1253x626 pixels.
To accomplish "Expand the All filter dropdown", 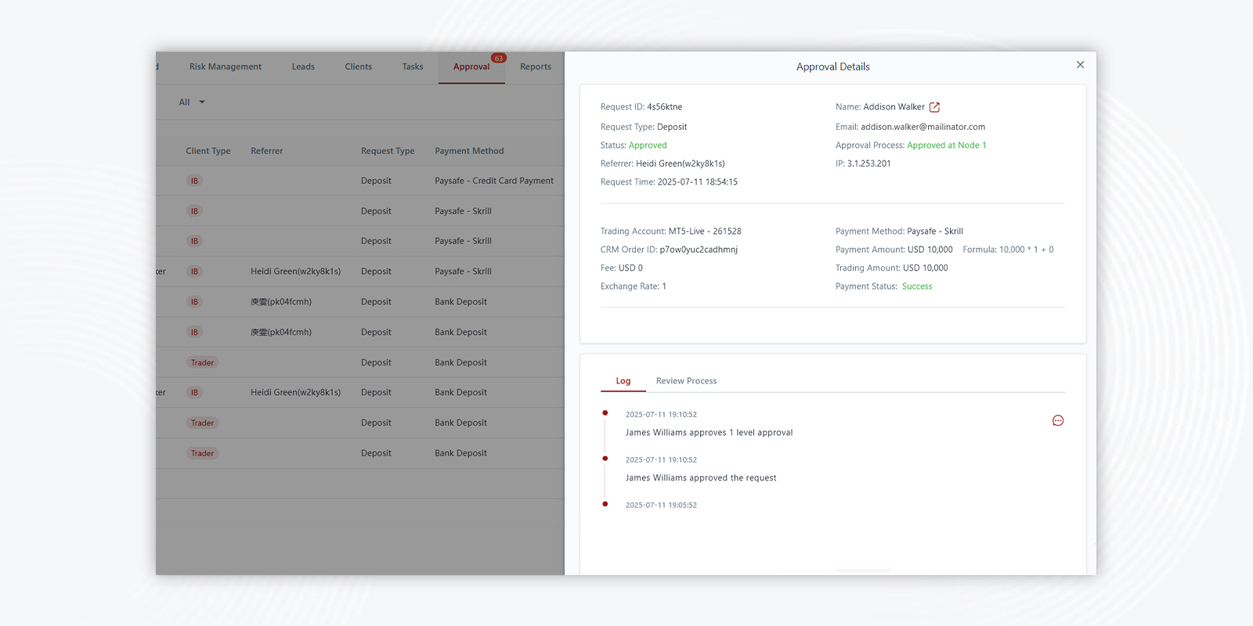I will [x=192, y=103].
